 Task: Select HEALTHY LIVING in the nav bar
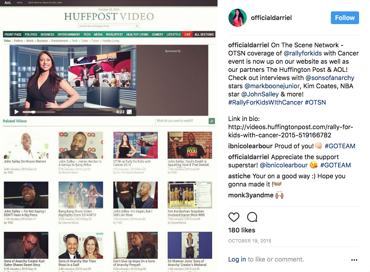point(137,35)
